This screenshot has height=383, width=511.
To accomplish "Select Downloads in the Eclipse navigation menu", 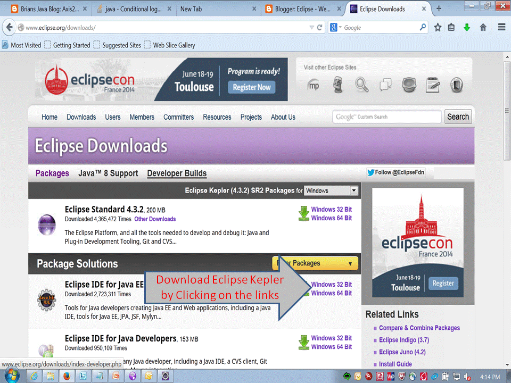I will pos(81,117).
